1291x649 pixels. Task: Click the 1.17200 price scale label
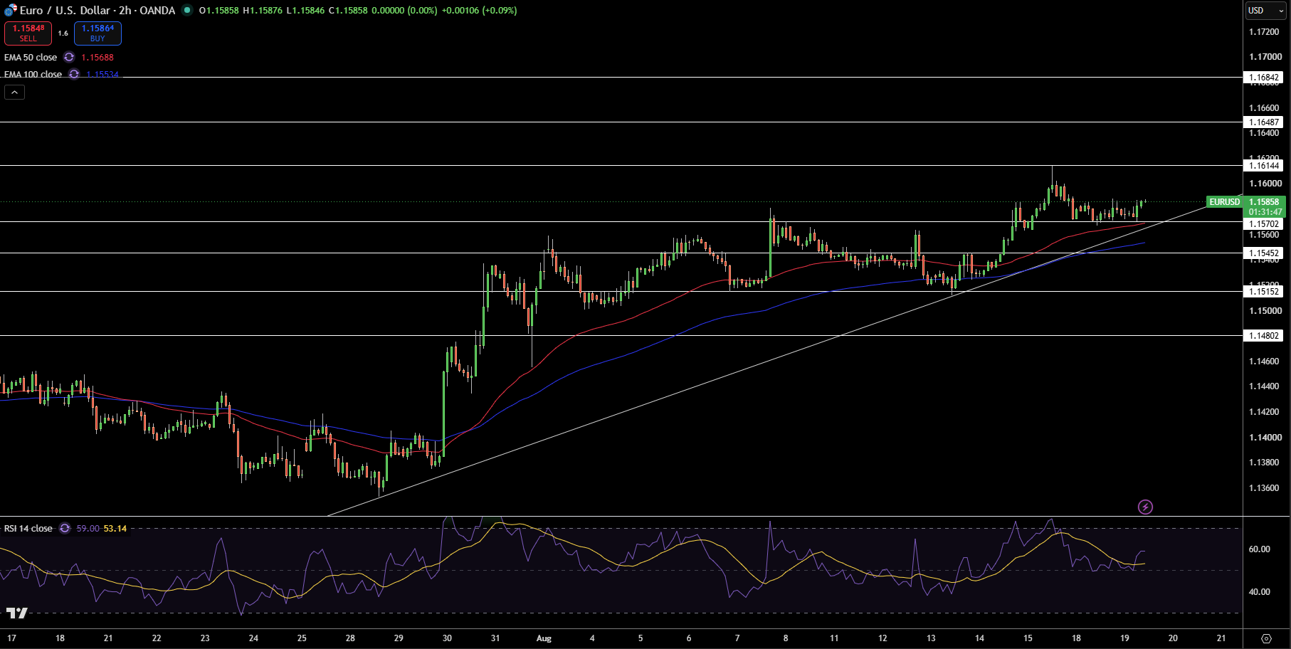tap(1265, 32)
